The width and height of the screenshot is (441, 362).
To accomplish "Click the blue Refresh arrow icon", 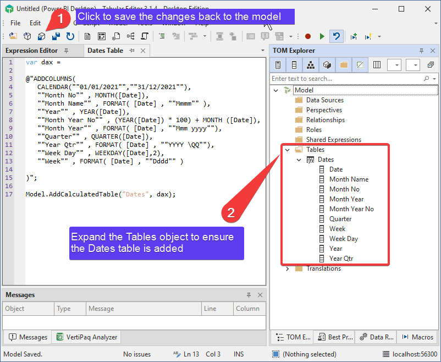I will [x=70, y=36].
